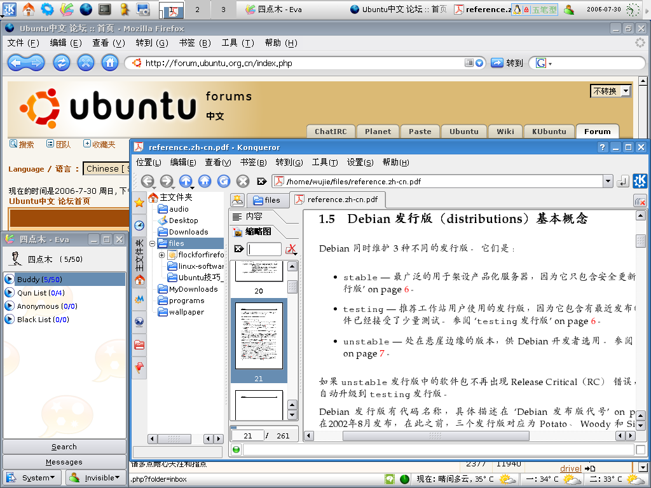Launch the terminal icon in the top panel
This screenshot has width=651, height=488.
click(x=105, y=9)
